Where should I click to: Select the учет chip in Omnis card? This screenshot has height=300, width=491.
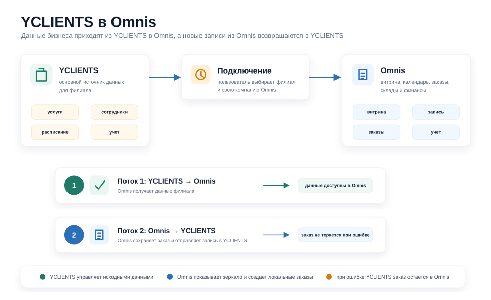coord(436,132)
